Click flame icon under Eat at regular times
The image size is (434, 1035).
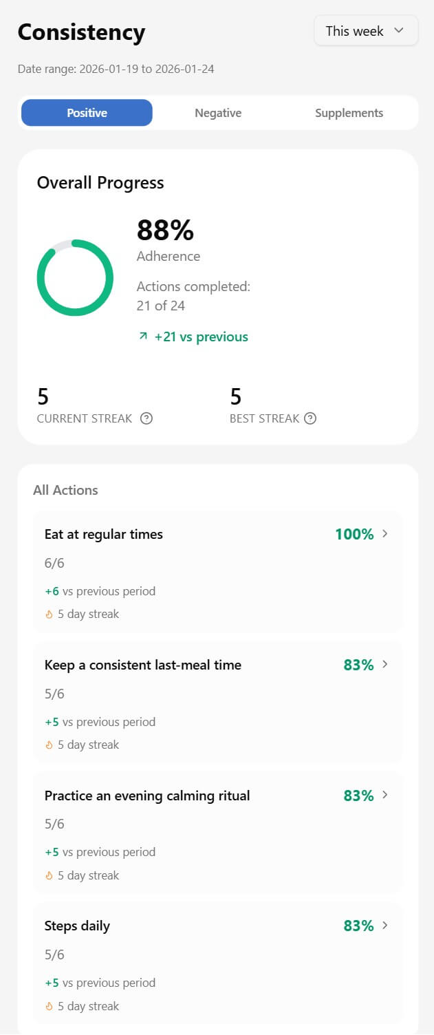[49, 615]
